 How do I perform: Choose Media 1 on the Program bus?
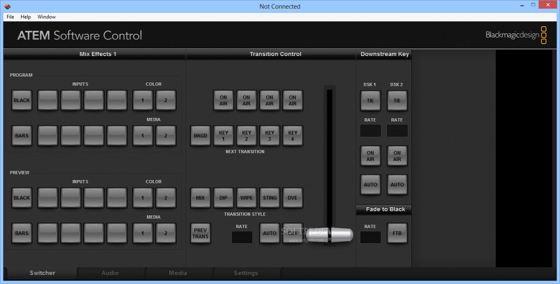[143, 136]
